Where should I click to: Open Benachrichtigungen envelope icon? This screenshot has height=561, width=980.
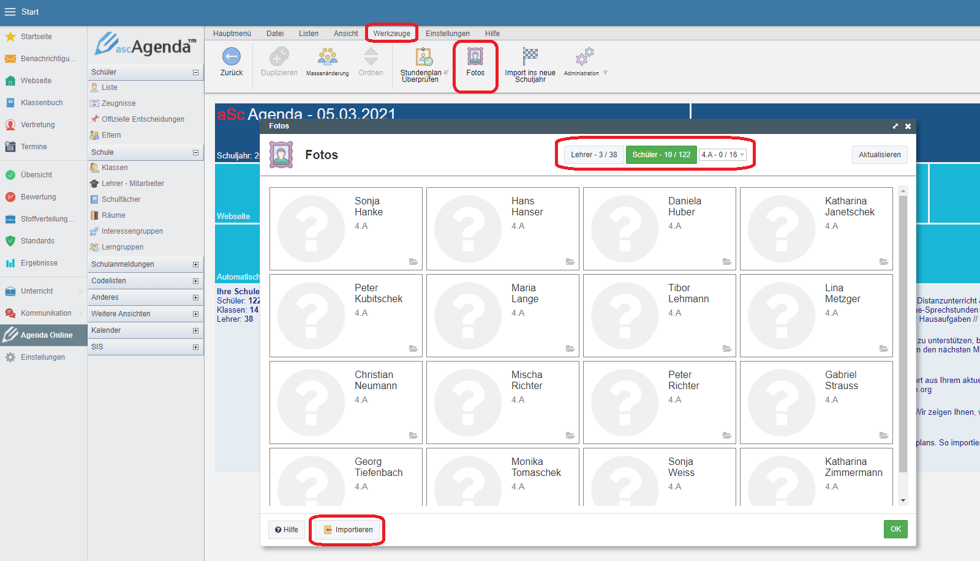tap(10, 59)
